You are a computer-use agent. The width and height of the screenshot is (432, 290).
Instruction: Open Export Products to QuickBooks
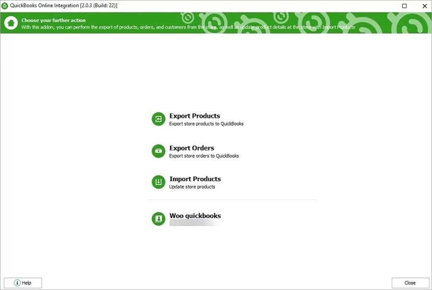[x=194, y=116]
